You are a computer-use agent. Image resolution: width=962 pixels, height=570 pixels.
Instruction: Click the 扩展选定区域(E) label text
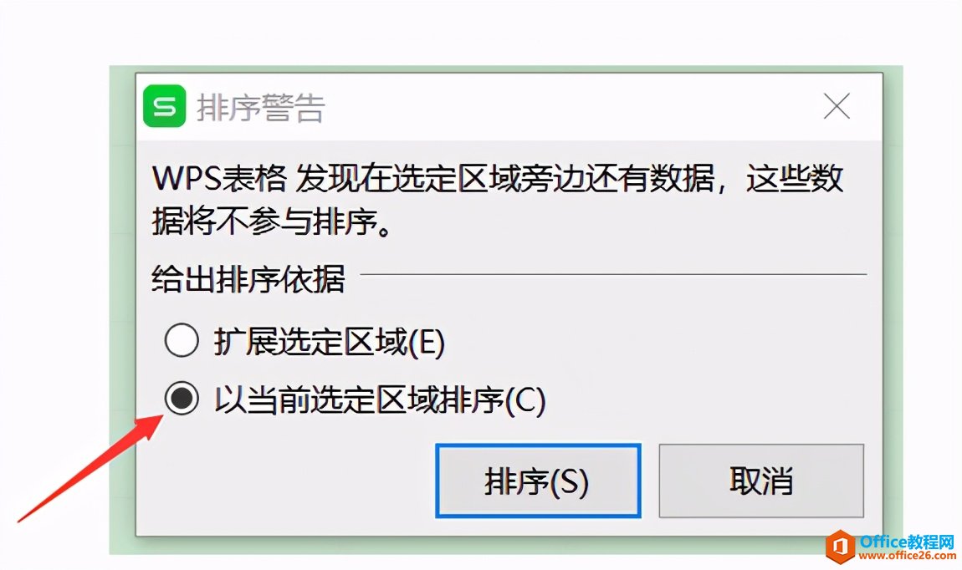click(330, 341)
